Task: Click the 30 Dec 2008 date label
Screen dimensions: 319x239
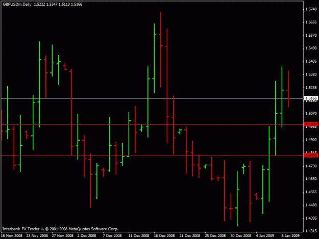Action: point(241,236)
